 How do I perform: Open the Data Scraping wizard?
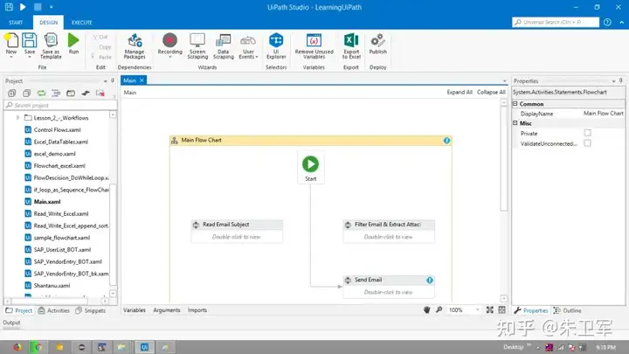(224, 45)
